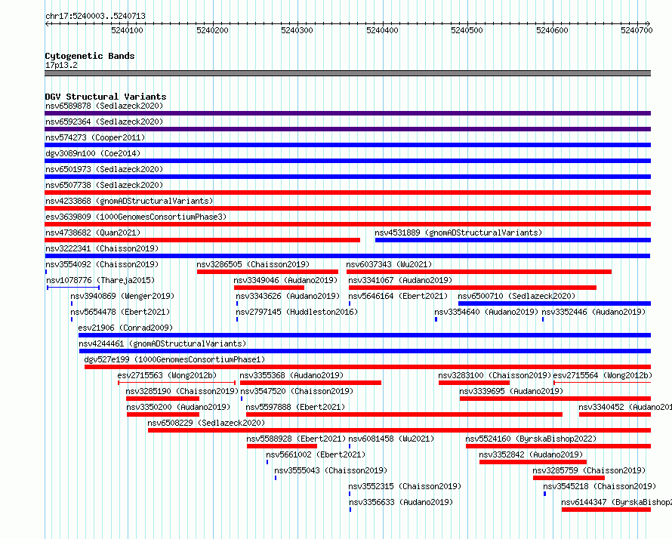Select nsv4531889 (gnomADStructuralVariants) label

458,233
